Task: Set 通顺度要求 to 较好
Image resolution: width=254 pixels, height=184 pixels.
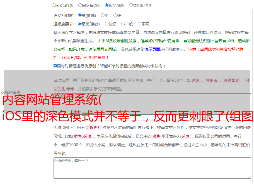Action: [107, 24]
